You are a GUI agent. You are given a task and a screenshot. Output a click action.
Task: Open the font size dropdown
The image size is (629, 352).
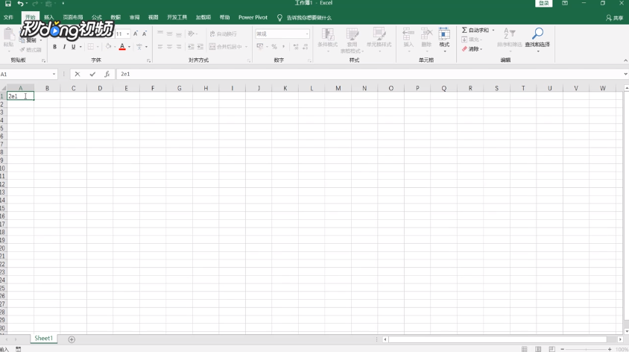tap(128, 34)
